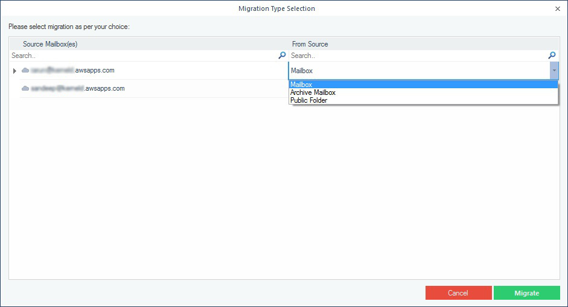
Task: Click the Source Mailbox(es) search magnifier icon
Action: pyautogui.click(x=282, y=56)
